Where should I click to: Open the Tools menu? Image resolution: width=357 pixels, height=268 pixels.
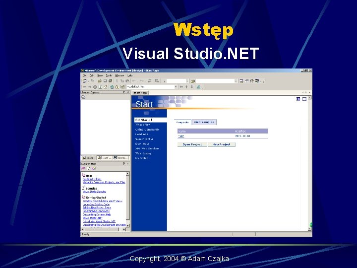point(109,75)
